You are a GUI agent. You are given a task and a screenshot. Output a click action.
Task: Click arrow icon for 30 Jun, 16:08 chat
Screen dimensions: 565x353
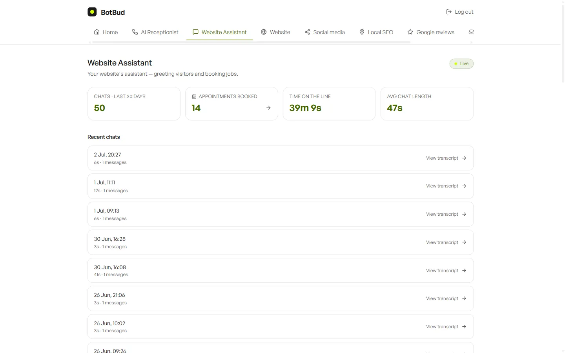point(464,271)
